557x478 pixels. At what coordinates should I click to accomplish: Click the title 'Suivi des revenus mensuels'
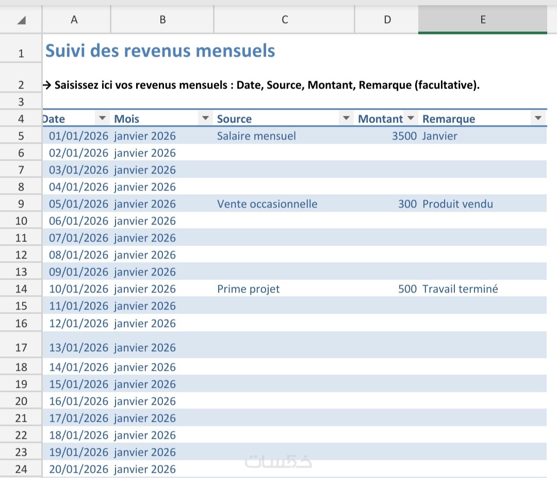[160, 50]
